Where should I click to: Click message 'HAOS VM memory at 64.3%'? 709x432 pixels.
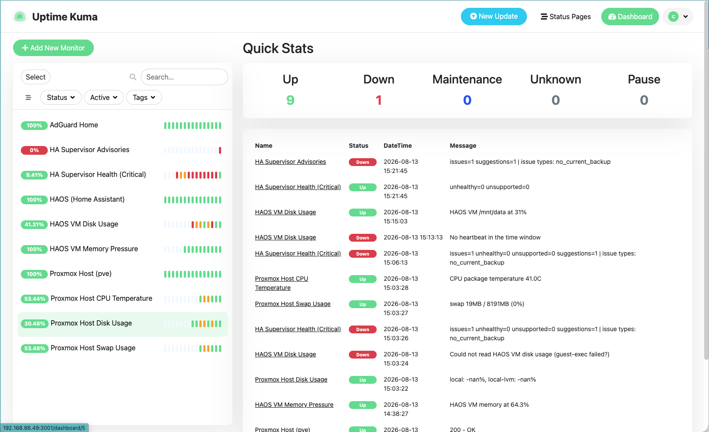[489, 405]
